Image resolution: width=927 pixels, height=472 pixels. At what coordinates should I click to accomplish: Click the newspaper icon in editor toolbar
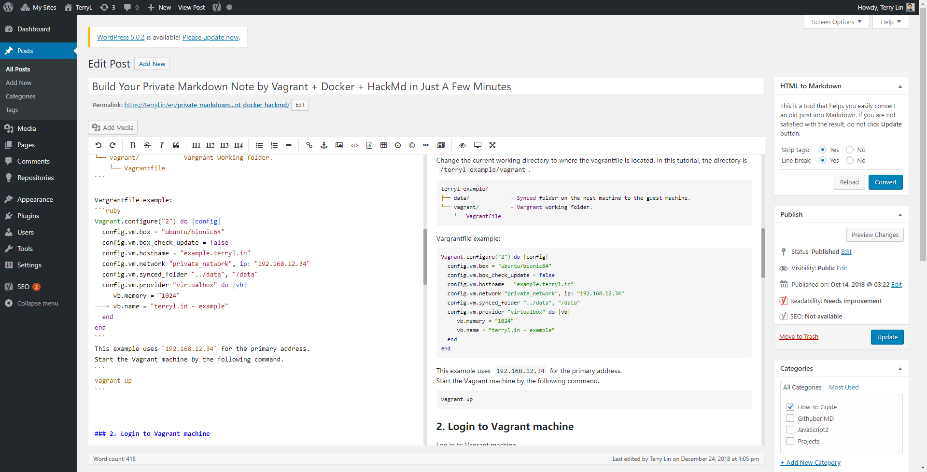(441, 145)
